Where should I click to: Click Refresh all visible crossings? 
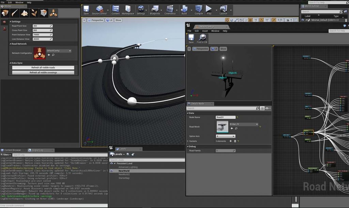point(43,72)
